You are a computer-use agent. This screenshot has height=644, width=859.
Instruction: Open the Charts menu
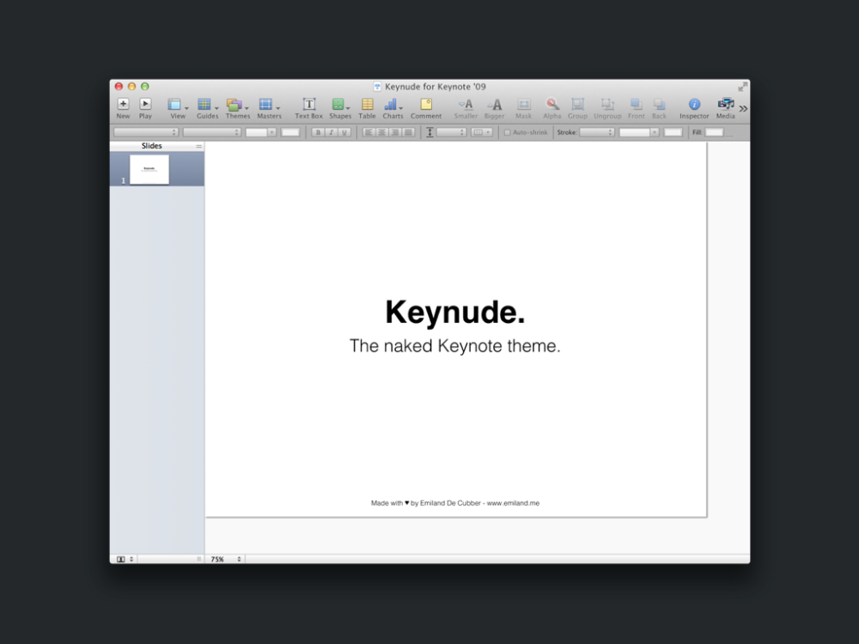(393, 108)
